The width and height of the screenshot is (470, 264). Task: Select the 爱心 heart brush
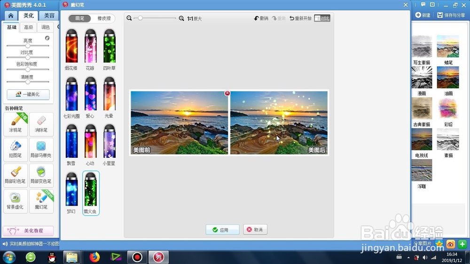click(x=90, y=97)
